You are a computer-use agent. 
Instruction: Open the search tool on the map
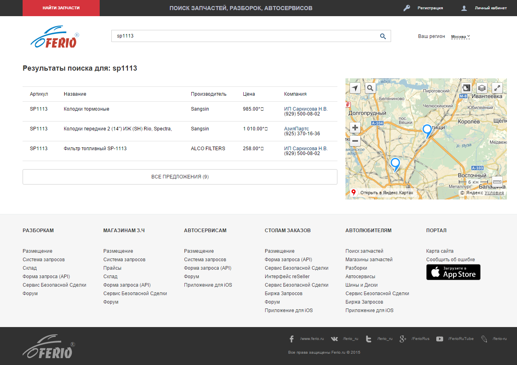[370, 88]
